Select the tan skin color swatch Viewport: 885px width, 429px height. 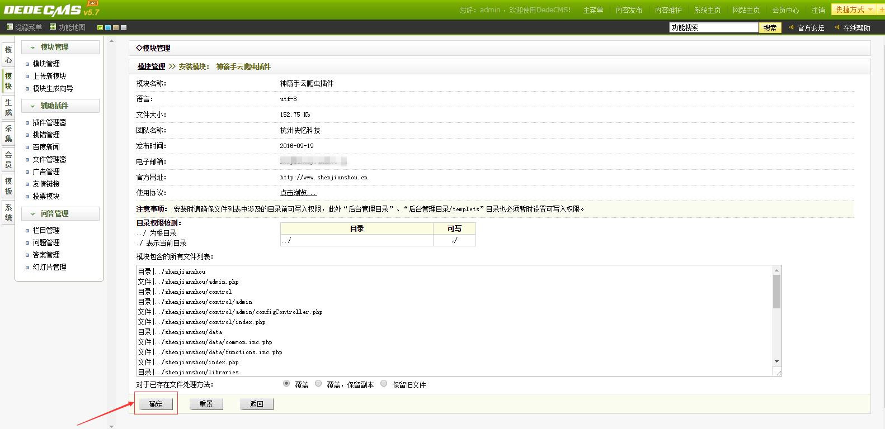116,27
